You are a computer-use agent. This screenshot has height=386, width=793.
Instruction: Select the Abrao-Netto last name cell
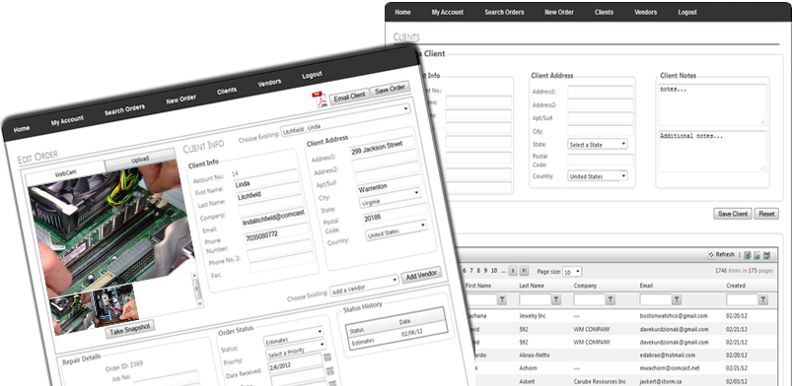(535, 355)
